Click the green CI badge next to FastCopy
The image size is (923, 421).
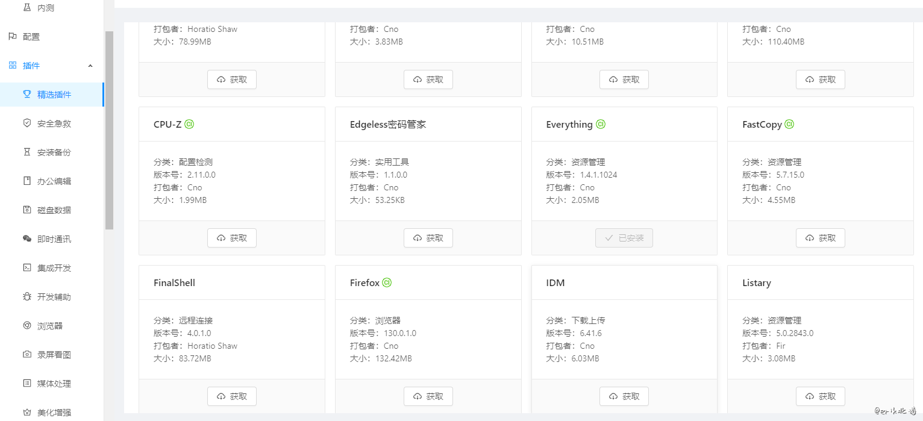click(789, 124)
